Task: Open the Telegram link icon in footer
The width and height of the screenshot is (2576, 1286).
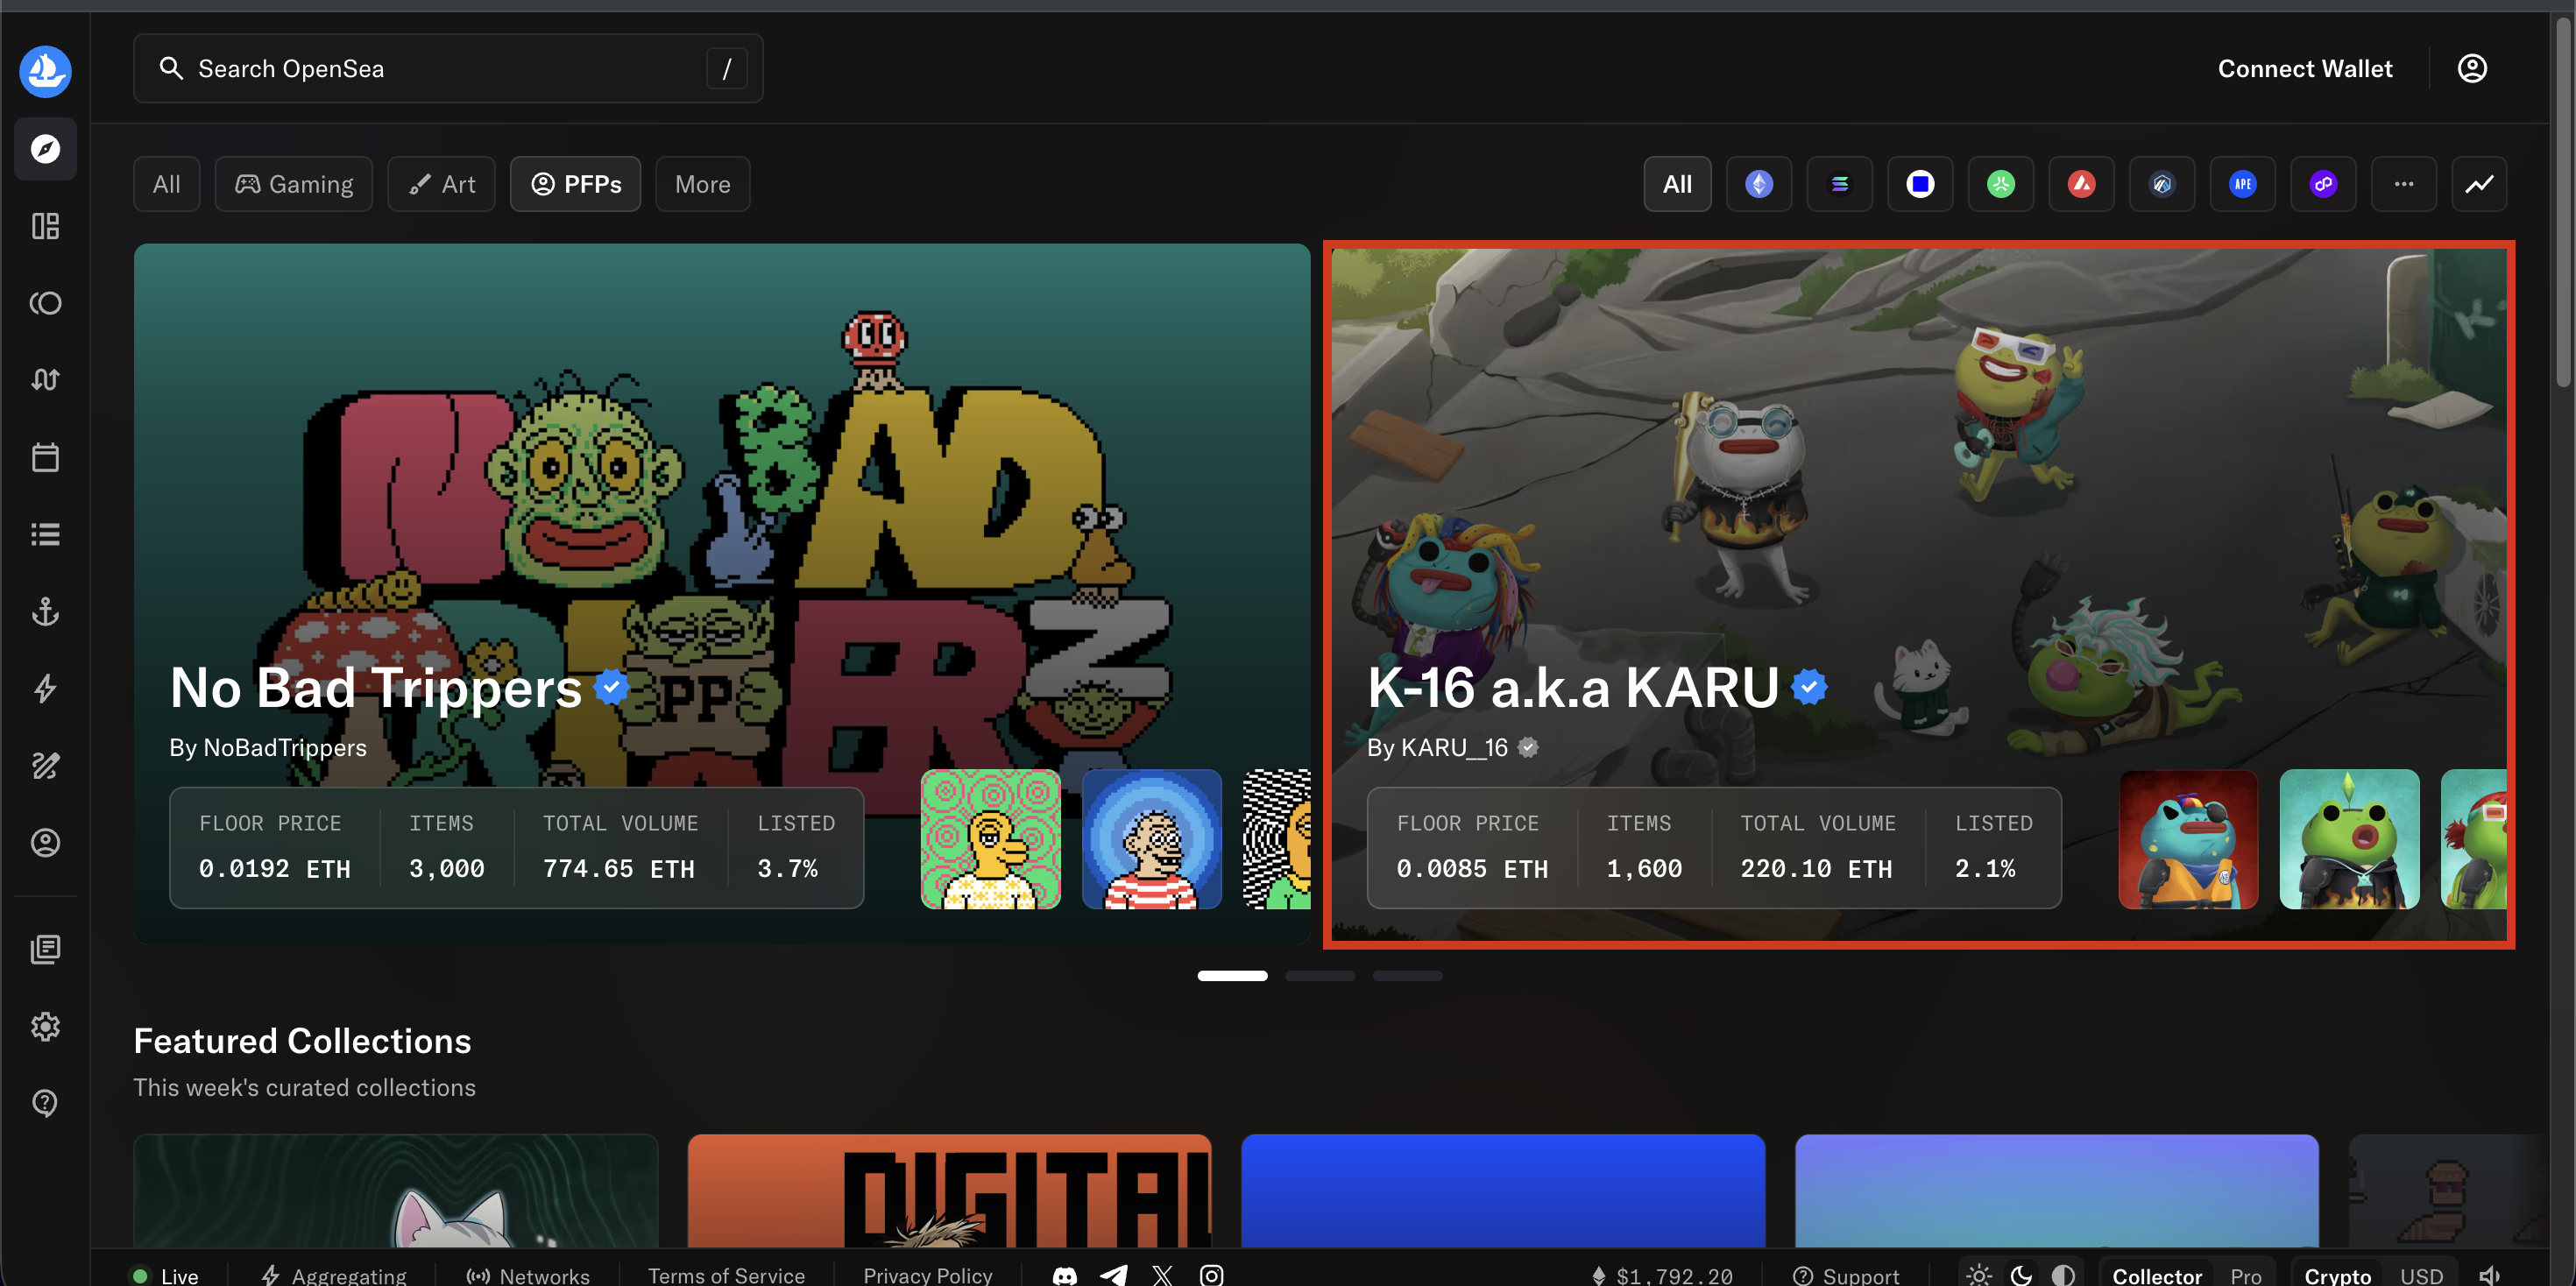Action: 1114,1275
